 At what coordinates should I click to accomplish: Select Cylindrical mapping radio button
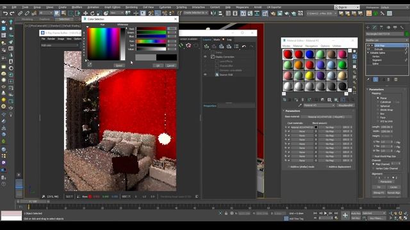point(378,102)
